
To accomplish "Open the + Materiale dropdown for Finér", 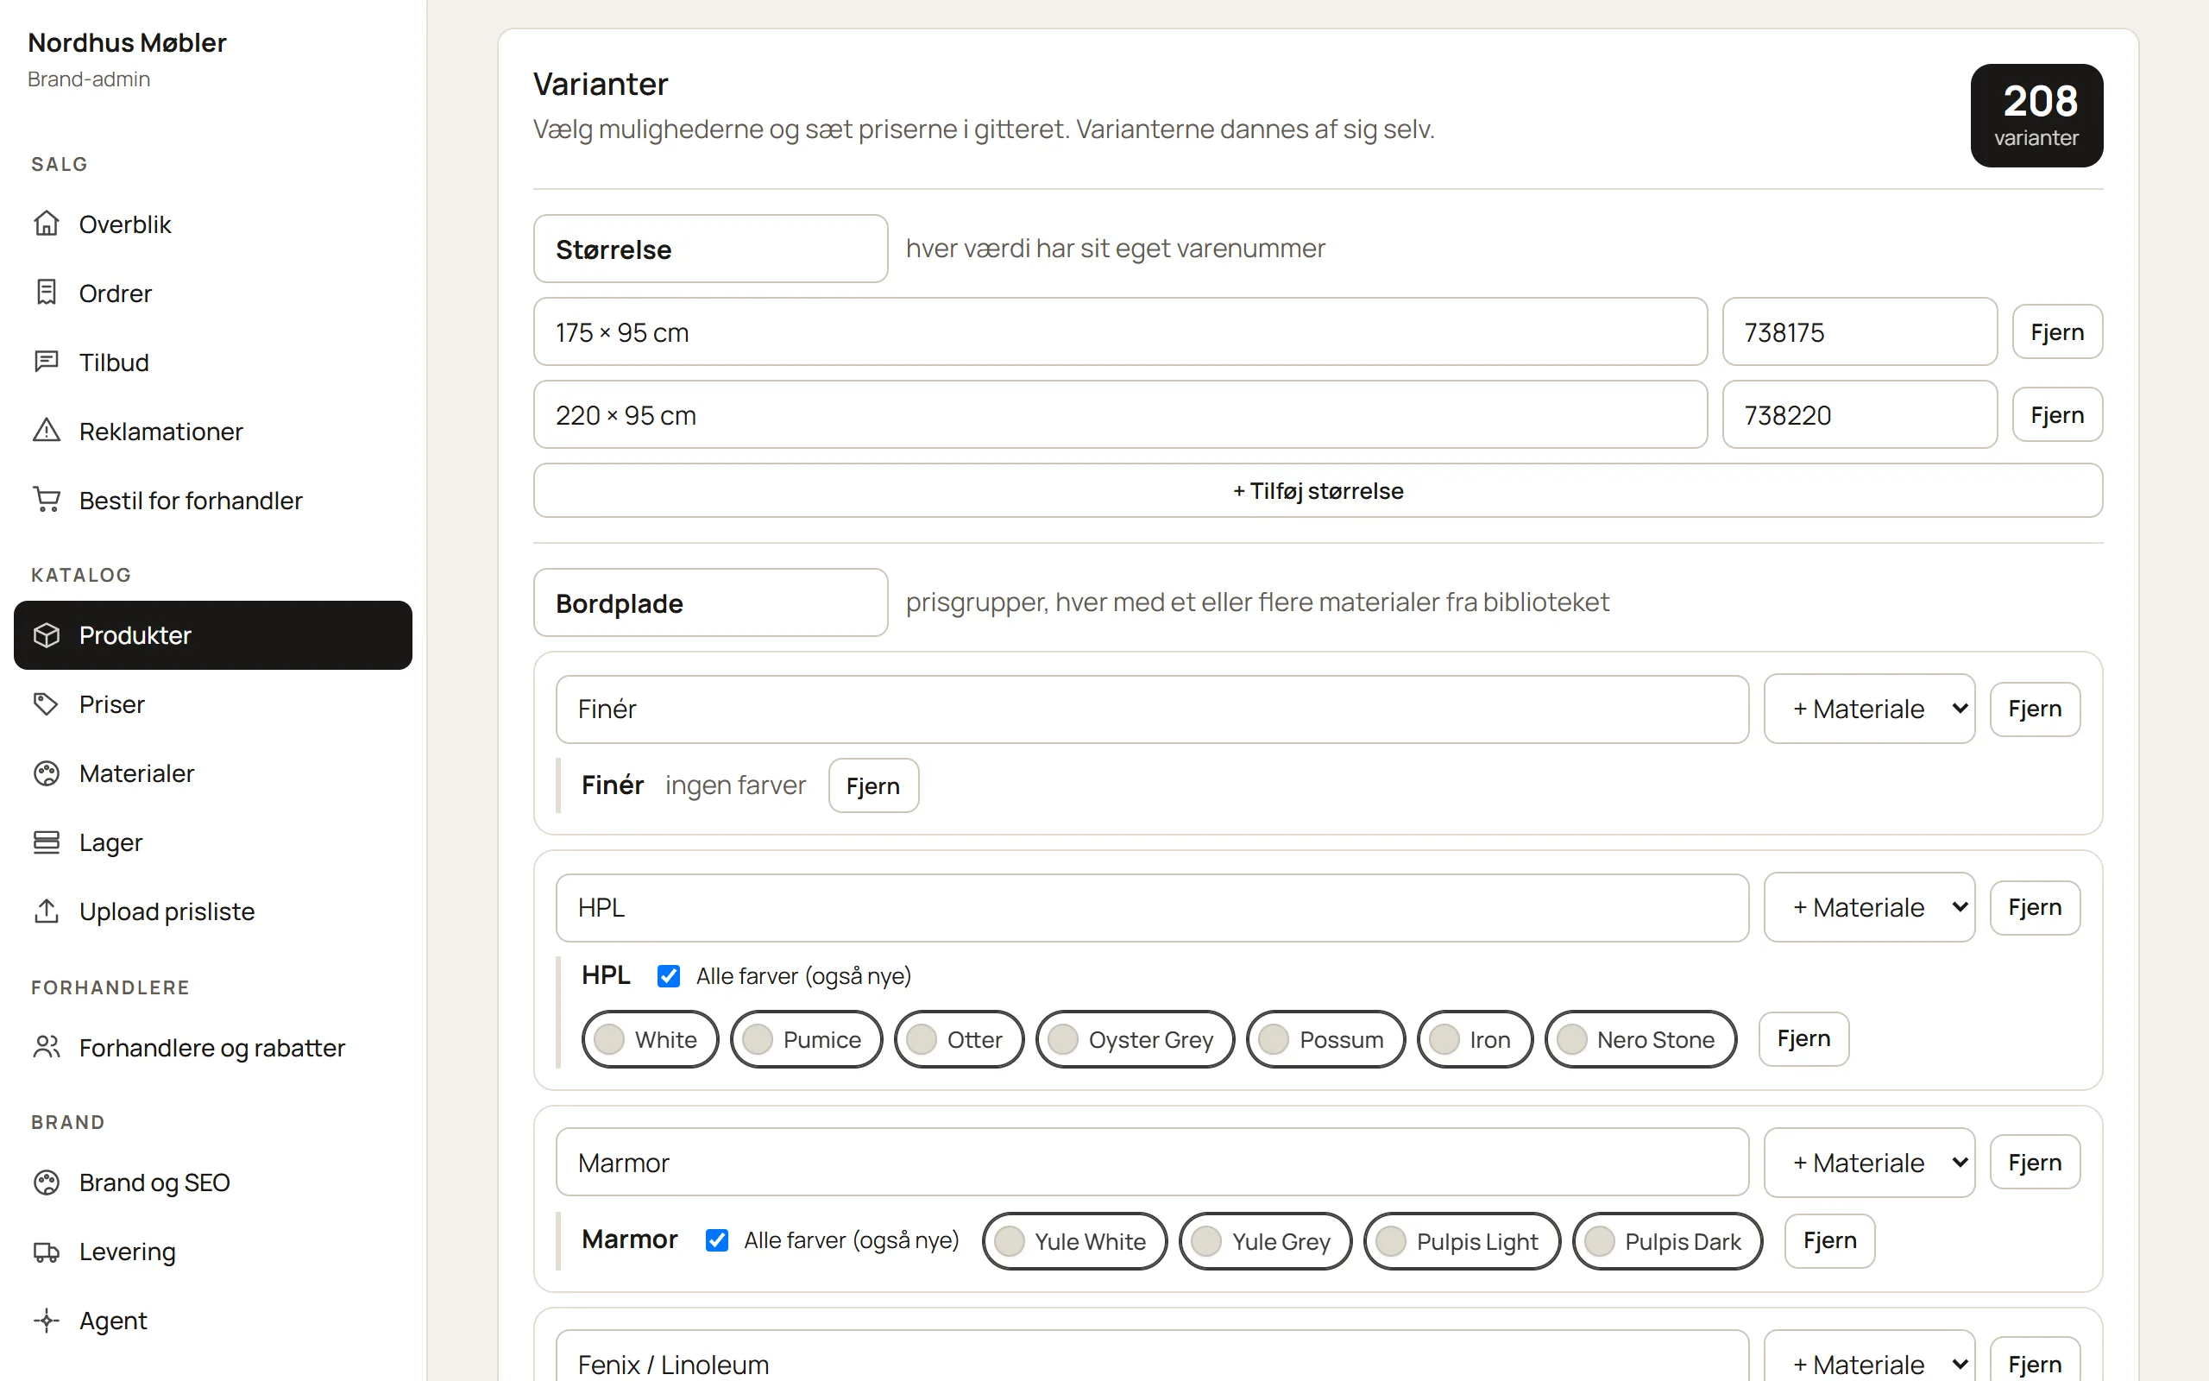I will (x=1869, y=709).
